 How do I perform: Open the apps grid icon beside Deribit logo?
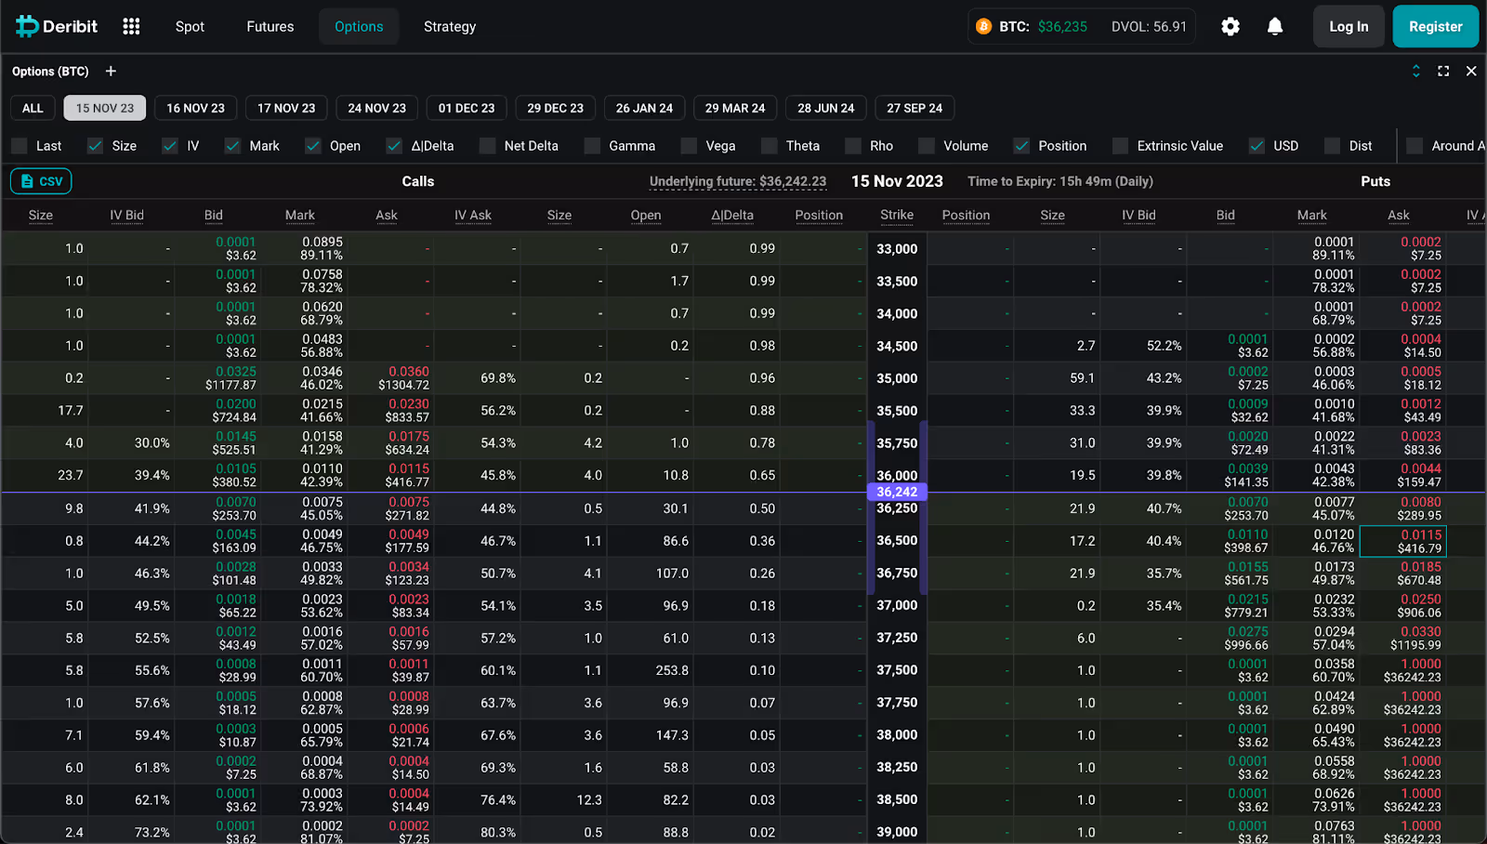[x=130, y=26]
